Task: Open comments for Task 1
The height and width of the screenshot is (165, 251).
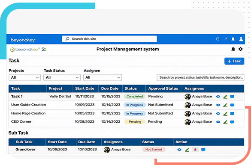Action: [x=232, y=97]
